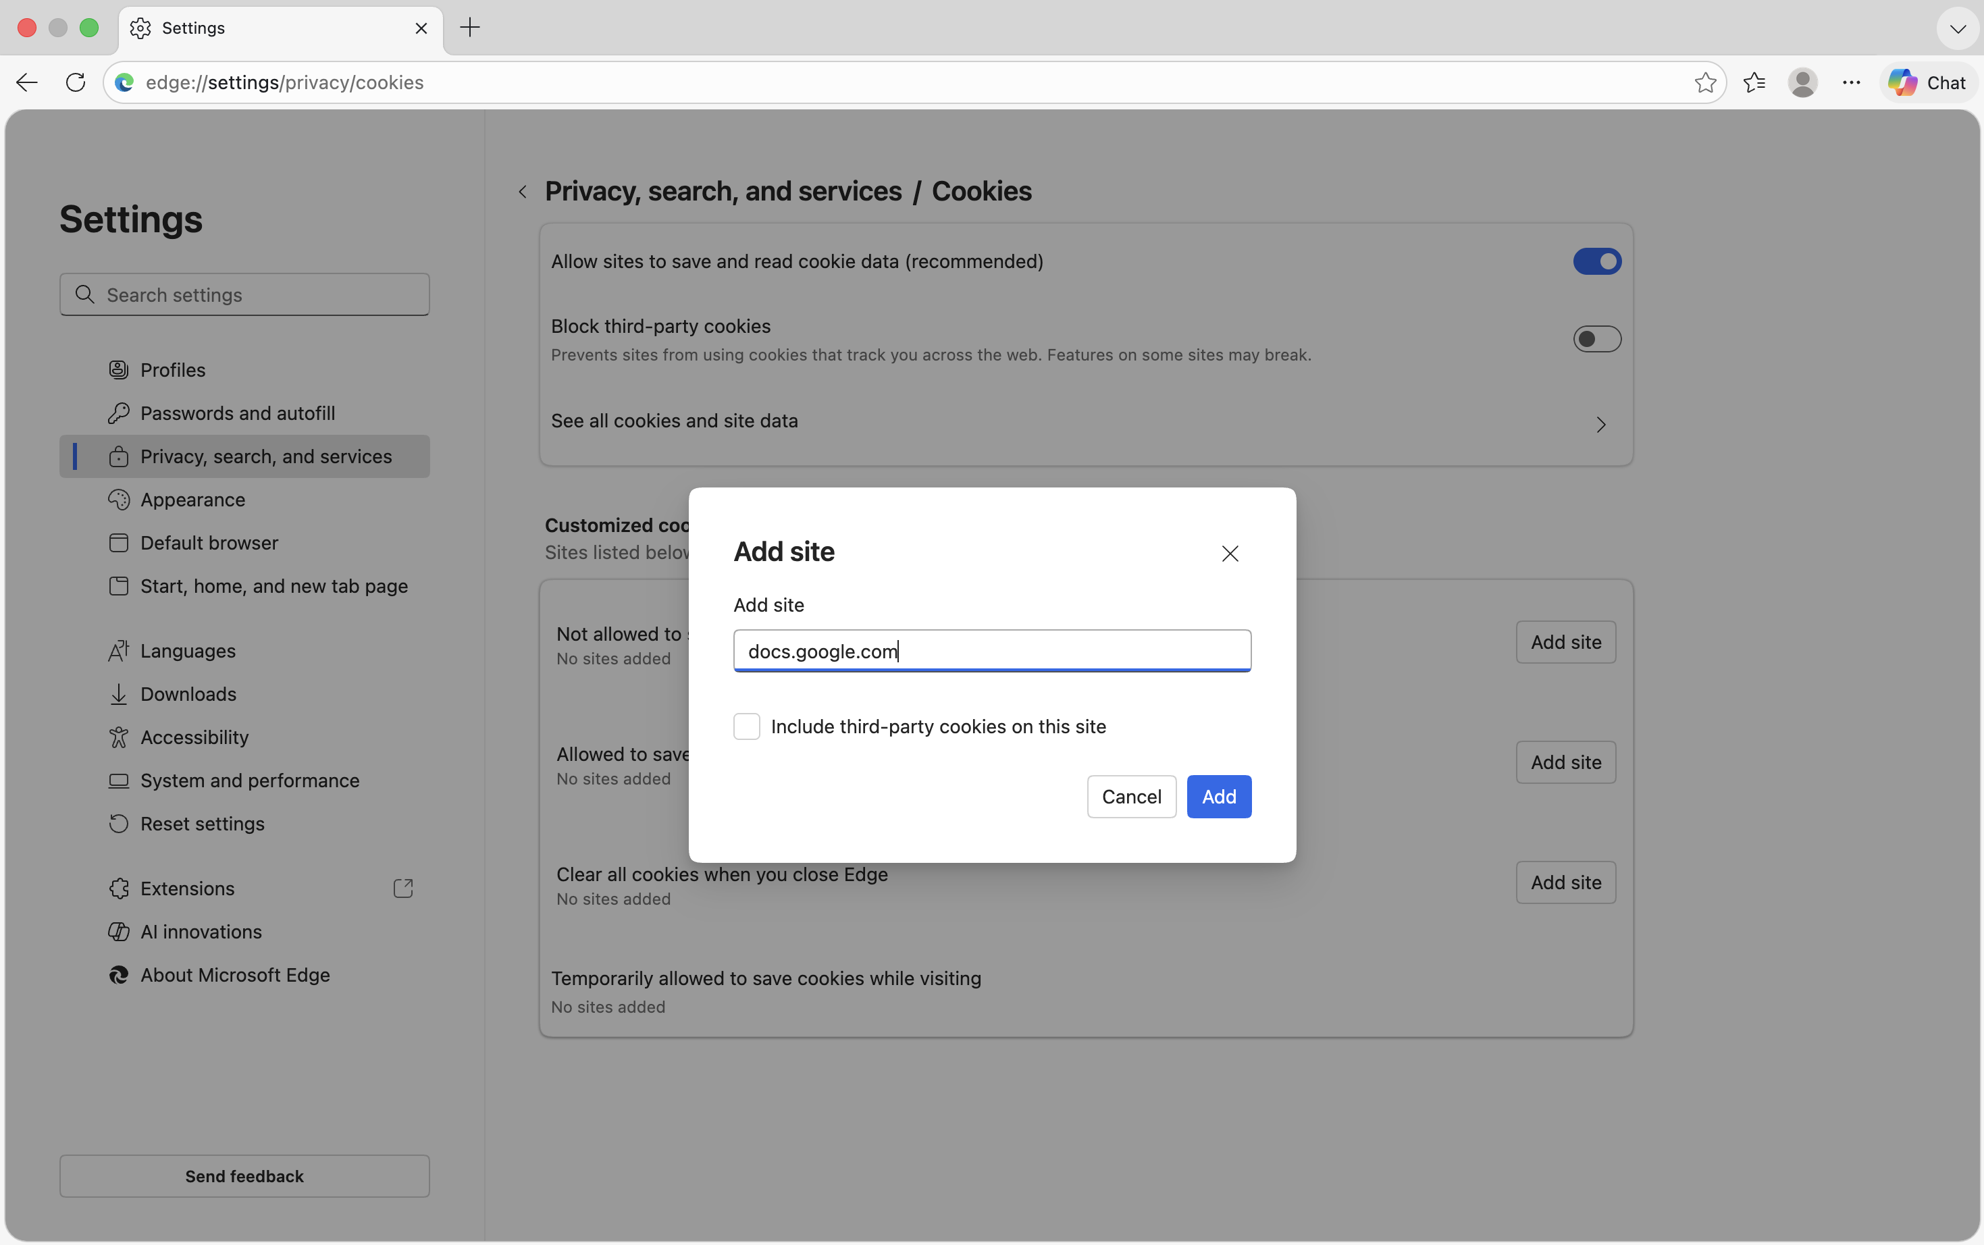Click the Send feedback button

[x=244, y=1175]
